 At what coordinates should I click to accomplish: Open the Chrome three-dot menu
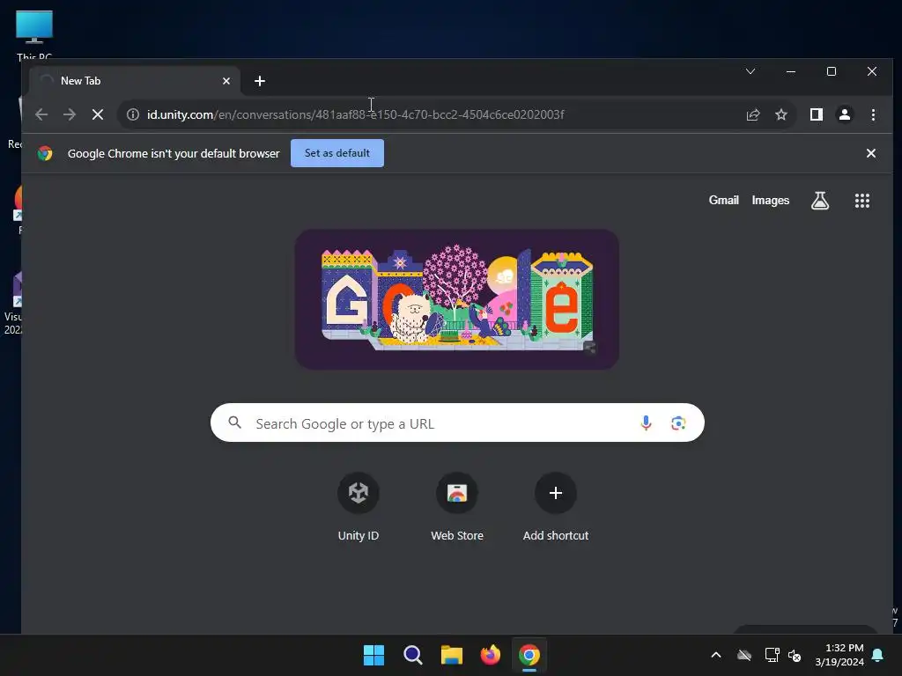tap(873, 114)
